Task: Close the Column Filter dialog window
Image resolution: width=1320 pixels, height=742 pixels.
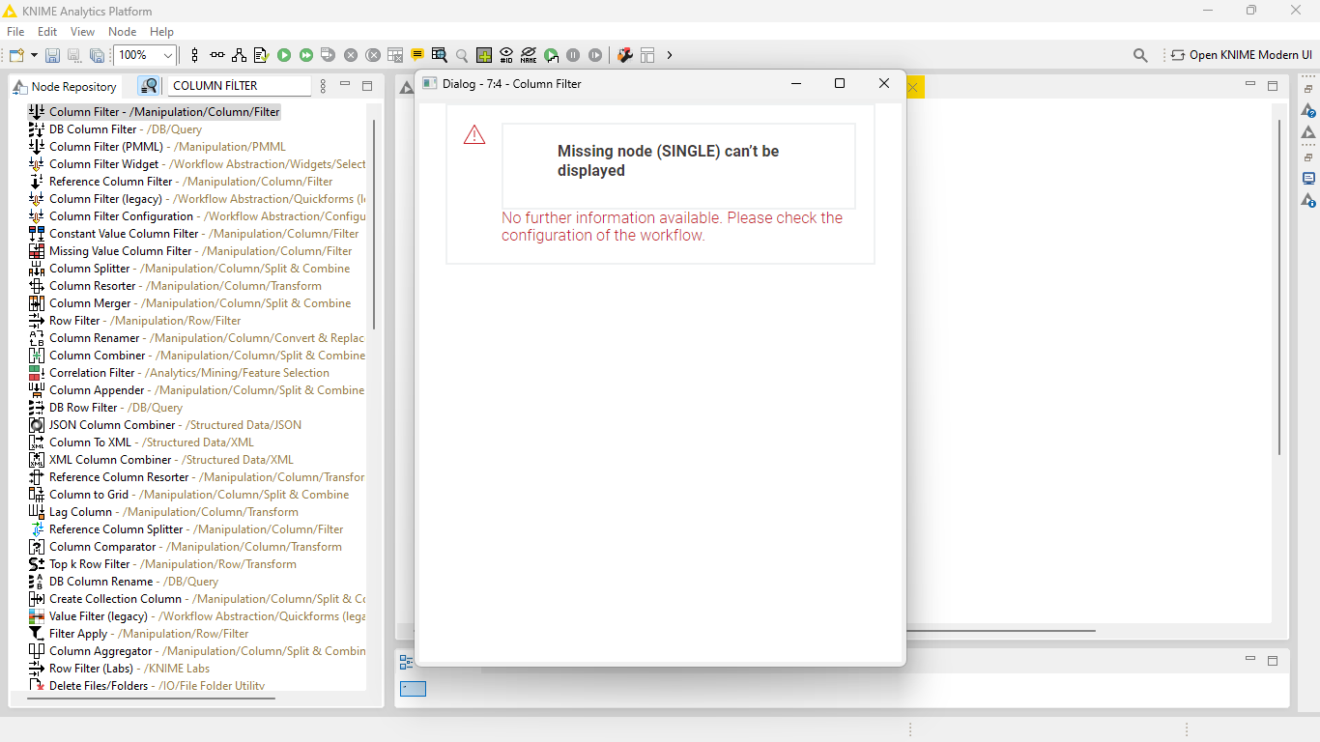Action: (883, 84)
